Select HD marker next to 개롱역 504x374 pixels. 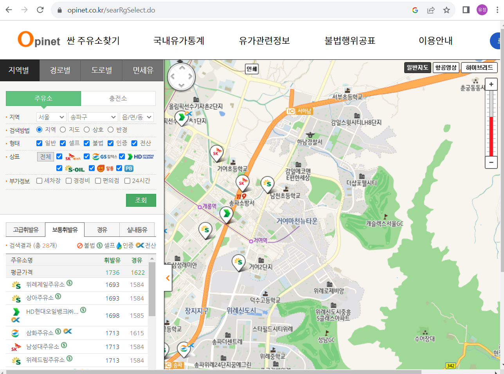(226, 215)
